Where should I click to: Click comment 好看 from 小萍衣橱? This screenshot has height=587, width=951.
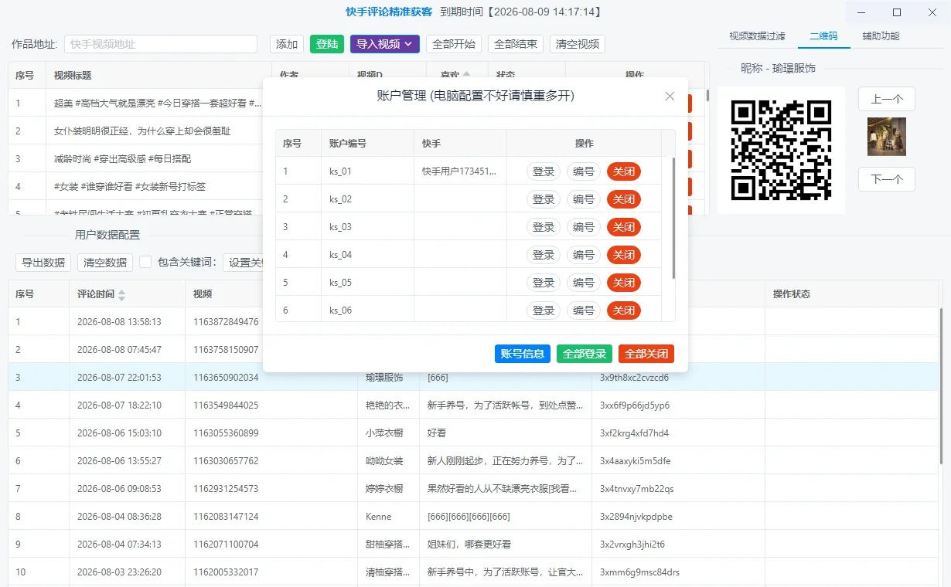coord(437,433)
